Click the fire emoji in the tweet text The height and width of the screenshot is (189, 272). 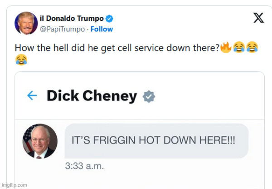pyautogui.click(x=226, y=47)
